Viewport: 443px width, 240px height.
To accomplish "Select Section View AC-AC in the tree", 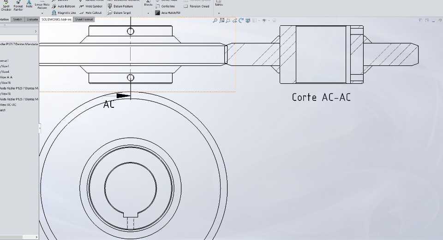I will coord(8,105).
